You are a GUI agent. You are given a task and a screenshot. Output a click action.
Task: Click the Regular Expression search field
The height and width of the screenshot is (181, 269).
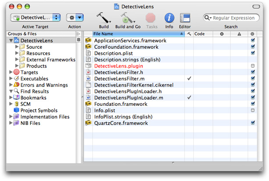[234, 18]
